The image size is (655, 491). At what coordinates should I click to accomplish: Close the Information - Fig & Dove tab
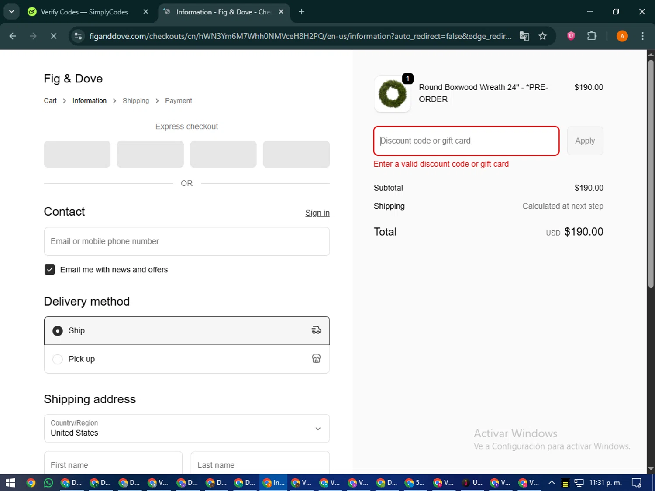pyautogui.click(x=281, y=12)
